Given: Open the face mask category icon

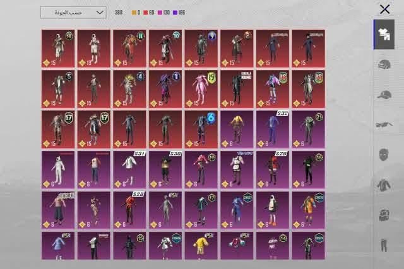Looking at the screenshot, I should tap(384, 155).
